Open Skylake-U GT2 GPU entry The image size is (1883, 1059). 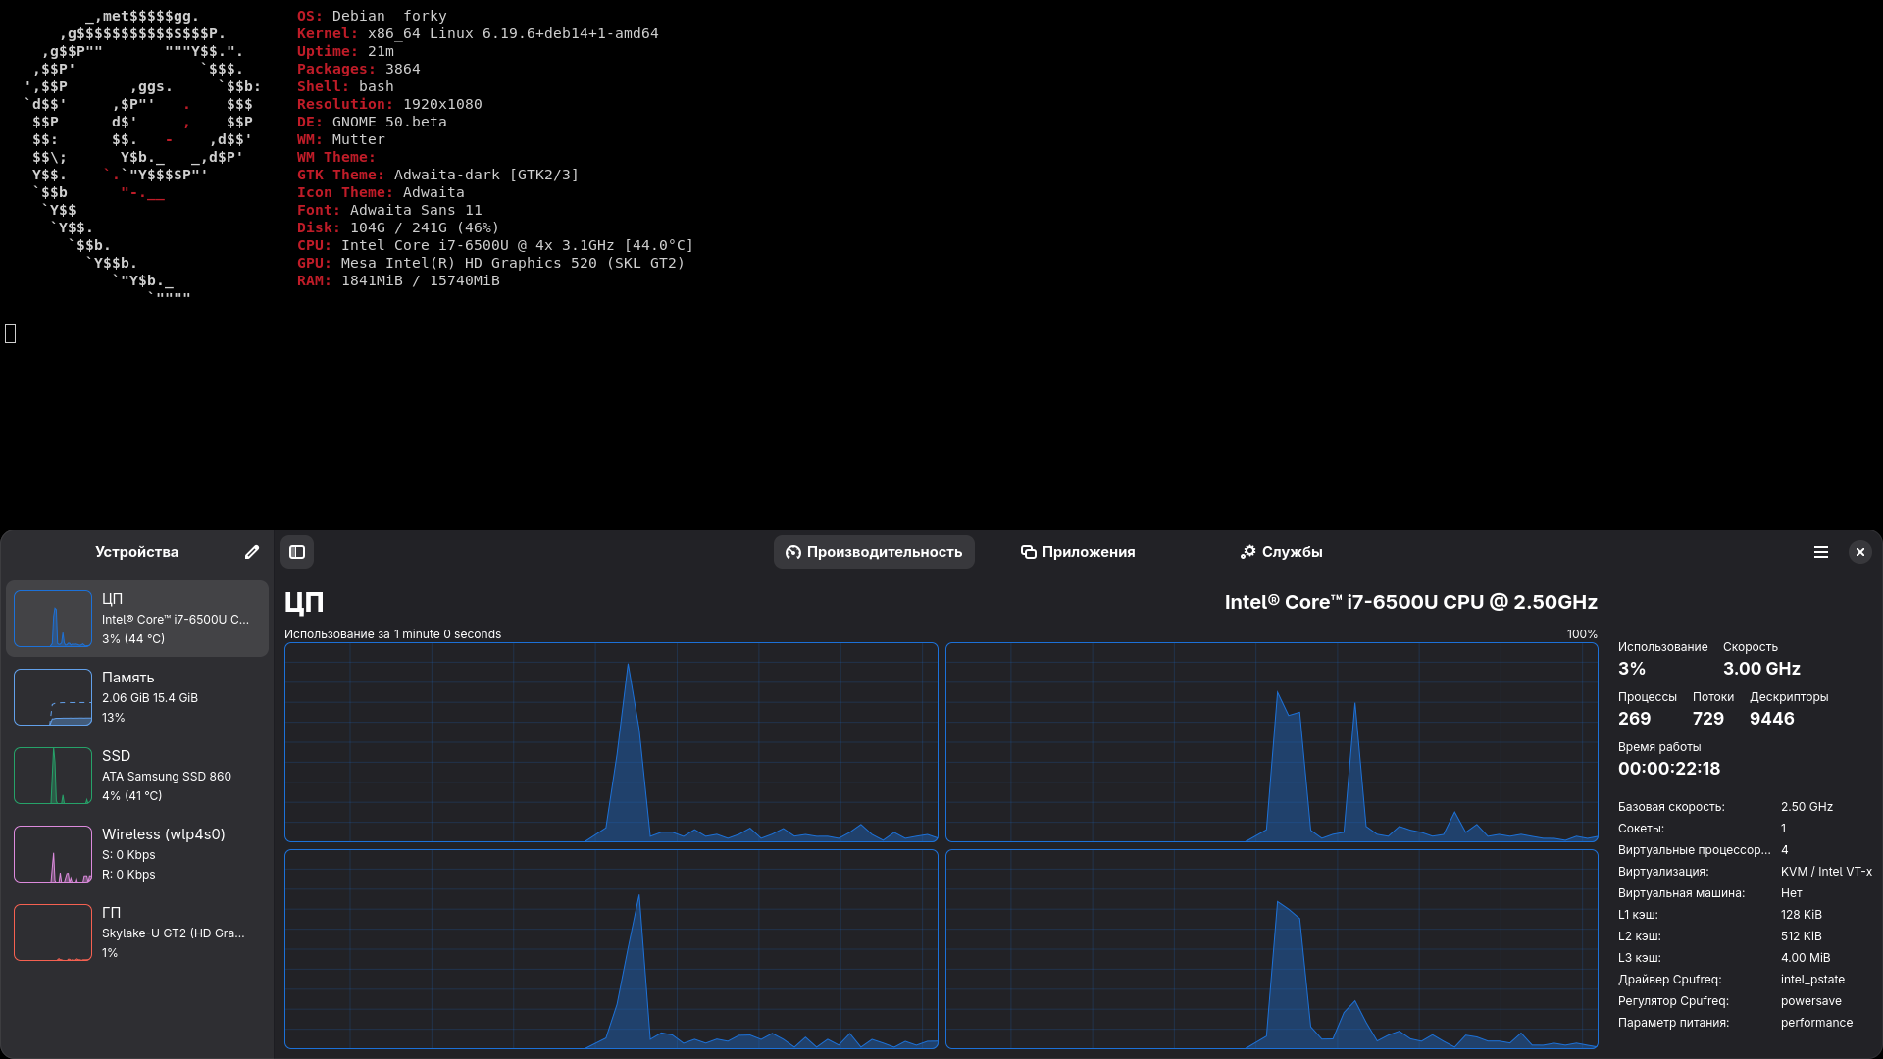click(174, 933)
